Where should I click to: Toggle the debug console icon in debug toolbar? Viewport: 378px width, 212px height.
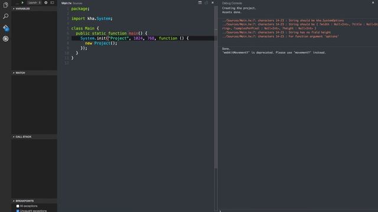point(53,2)
